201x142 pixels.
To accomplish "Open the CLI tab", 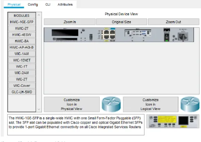I will (x=48, y=4).
